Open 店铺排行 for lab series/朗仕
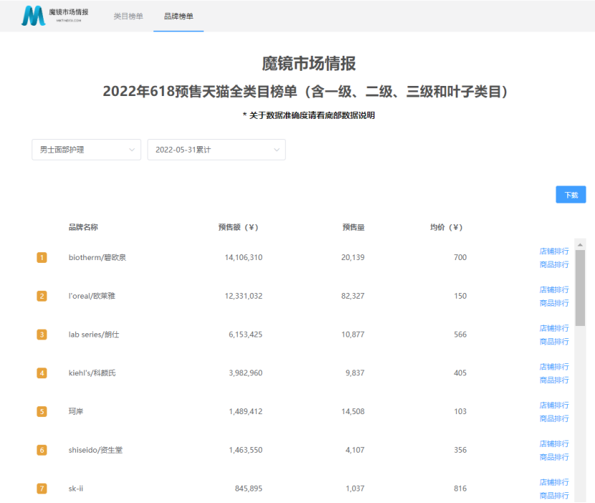 [554, 327]
